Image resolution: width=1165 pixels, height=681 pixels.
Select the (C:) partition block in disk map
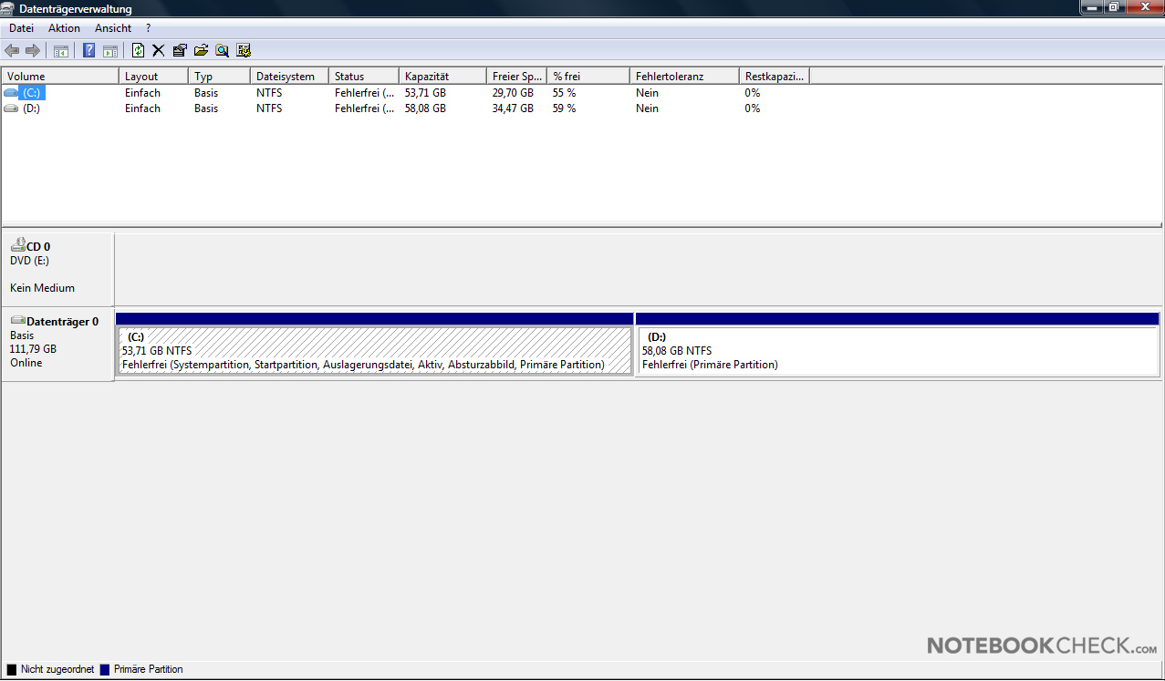[375, 345]
